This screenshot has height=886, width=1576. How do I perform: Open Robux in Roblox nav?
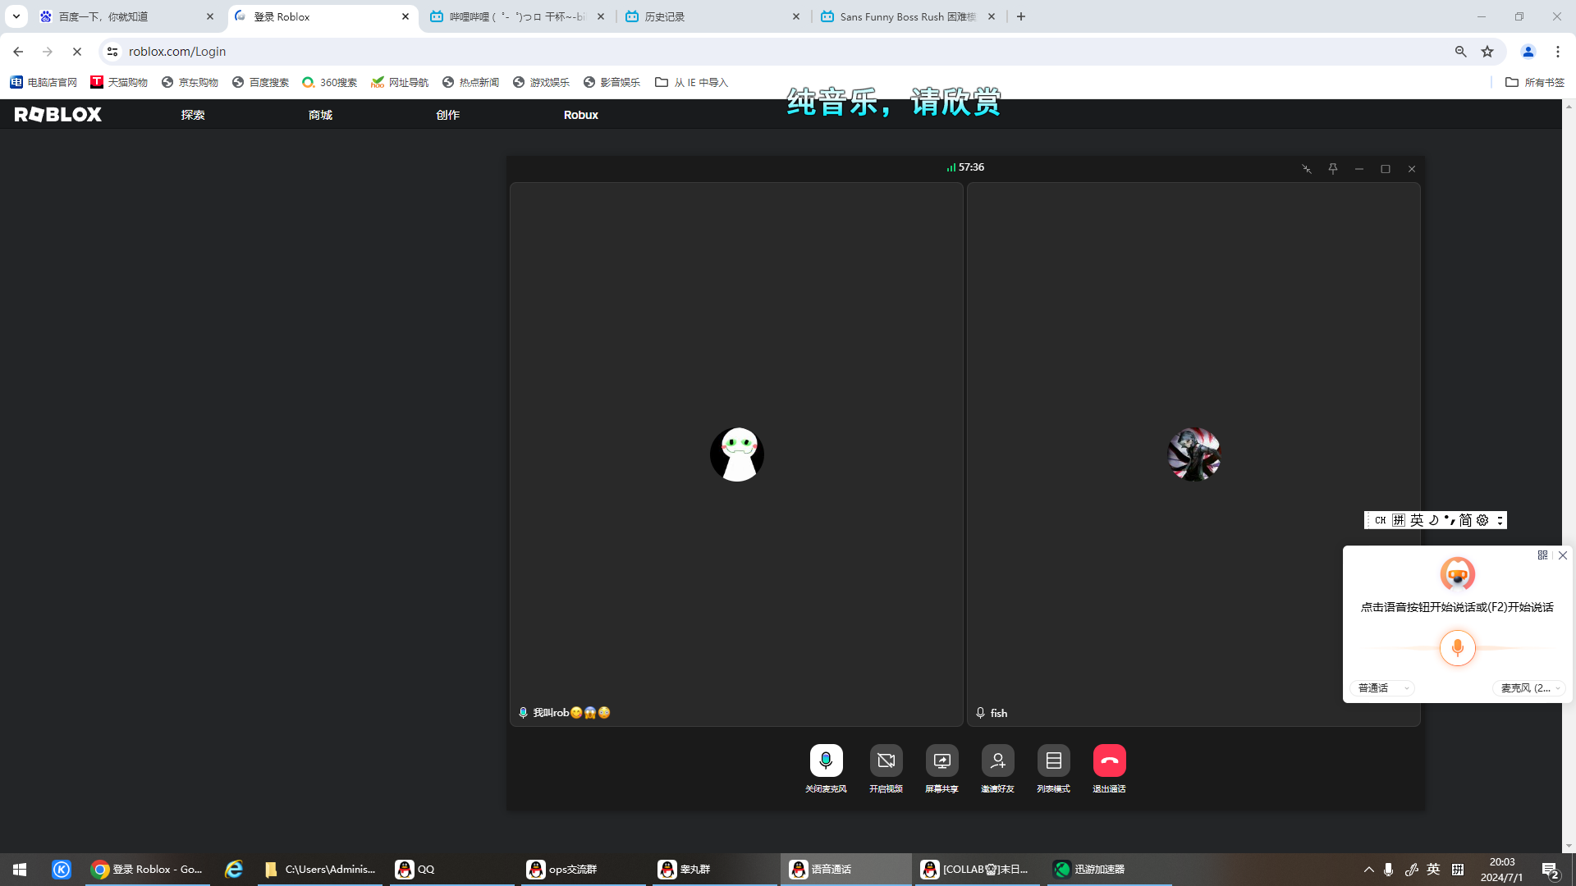click(x=581, y=115)
